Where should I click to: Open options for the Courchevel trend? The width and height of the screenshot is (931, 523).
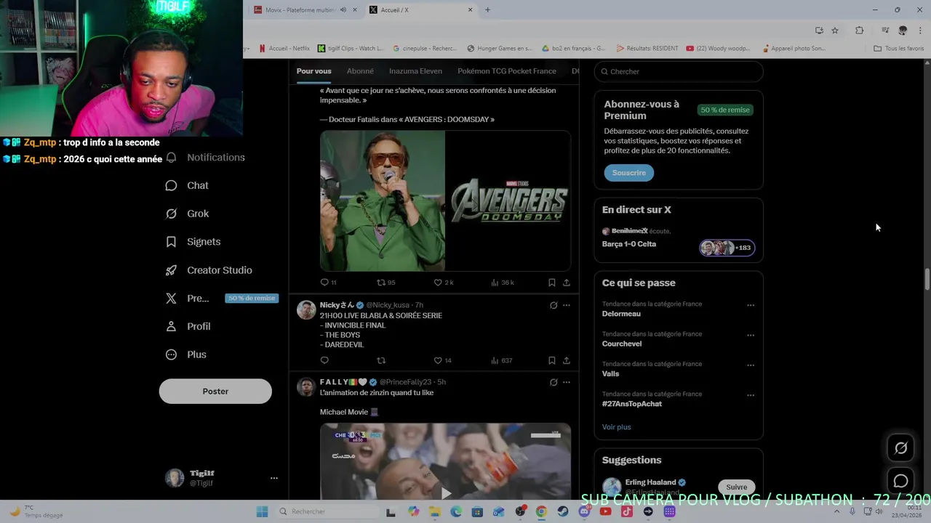[x=751, y=336]
